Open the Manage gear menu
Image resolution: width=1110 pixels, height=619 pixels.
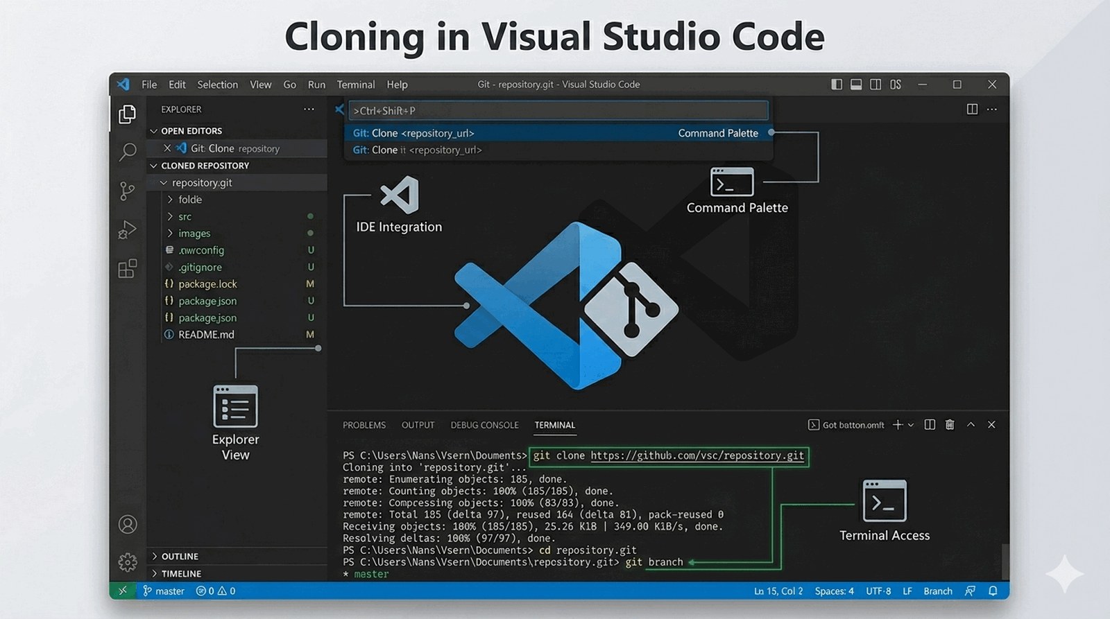click(128, 562)
